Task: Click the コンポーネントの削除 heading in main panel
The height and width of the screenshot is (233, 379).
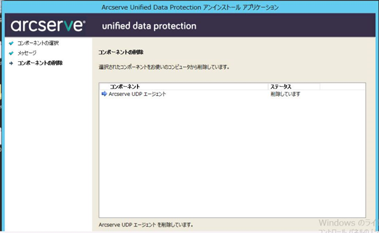Action: pyautogui.click(x=121, y=52)
